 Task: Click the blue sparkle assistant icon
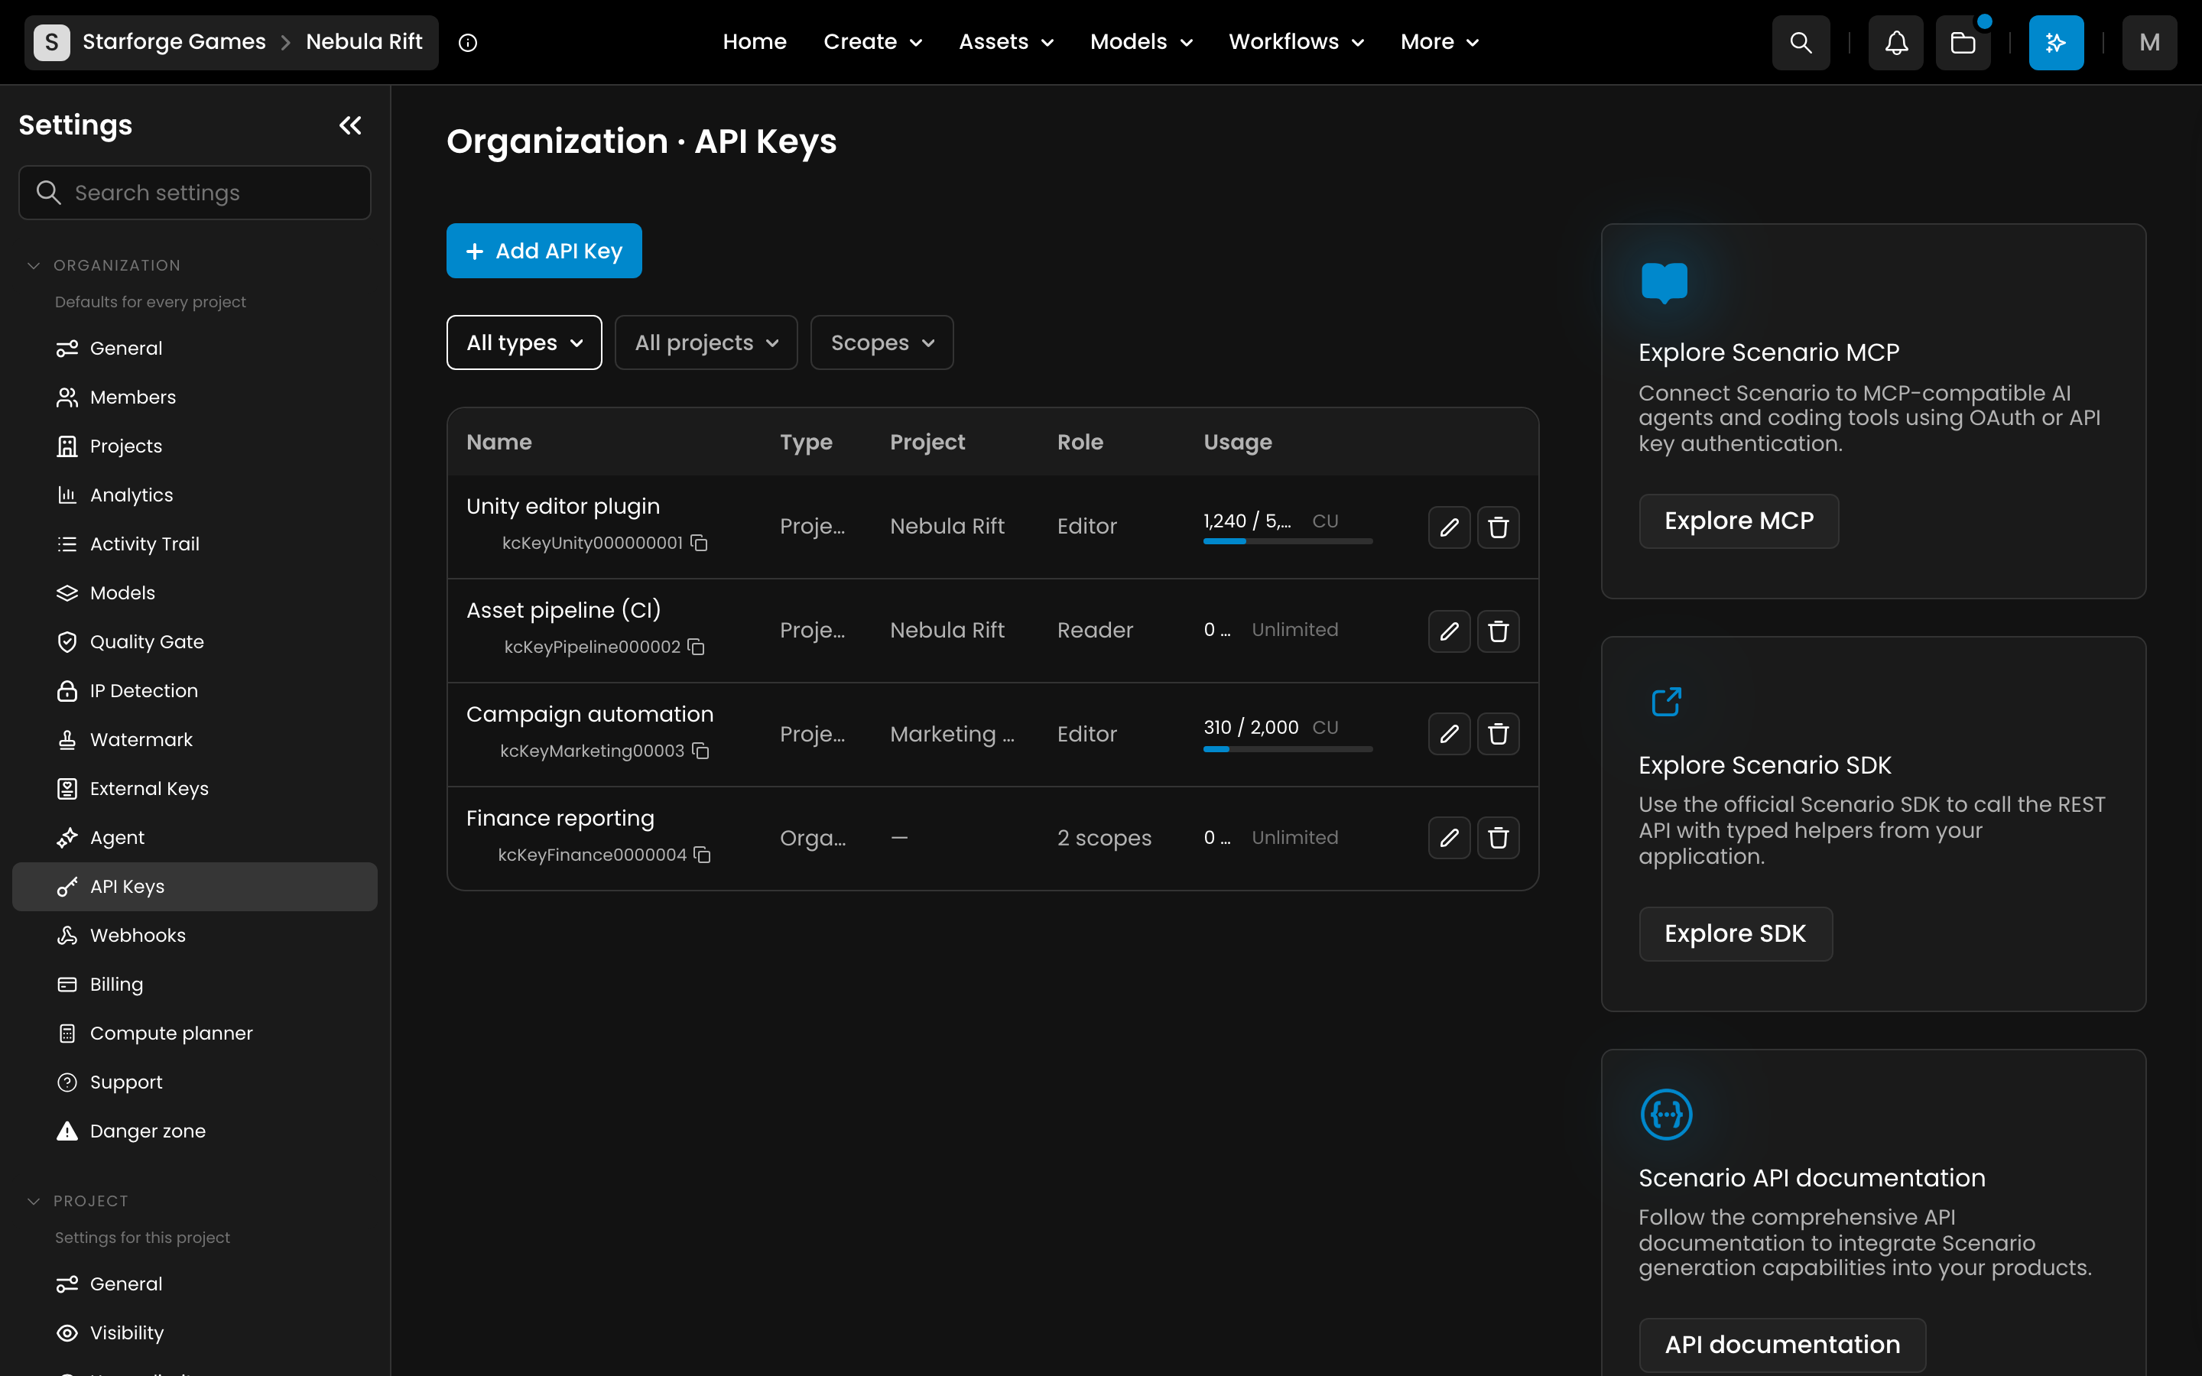(x=2057, y=43)
